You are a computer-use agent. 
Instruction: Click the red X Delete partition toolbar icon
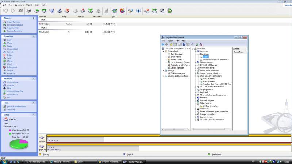(x=67, y=11)
